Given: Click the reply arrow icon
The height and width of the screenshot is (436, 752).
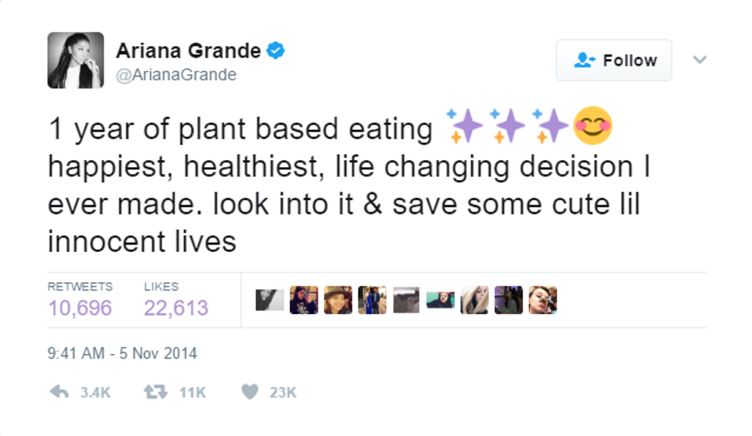Looking at the screenshot, I should pyautogui.click(x=60, y=392).
